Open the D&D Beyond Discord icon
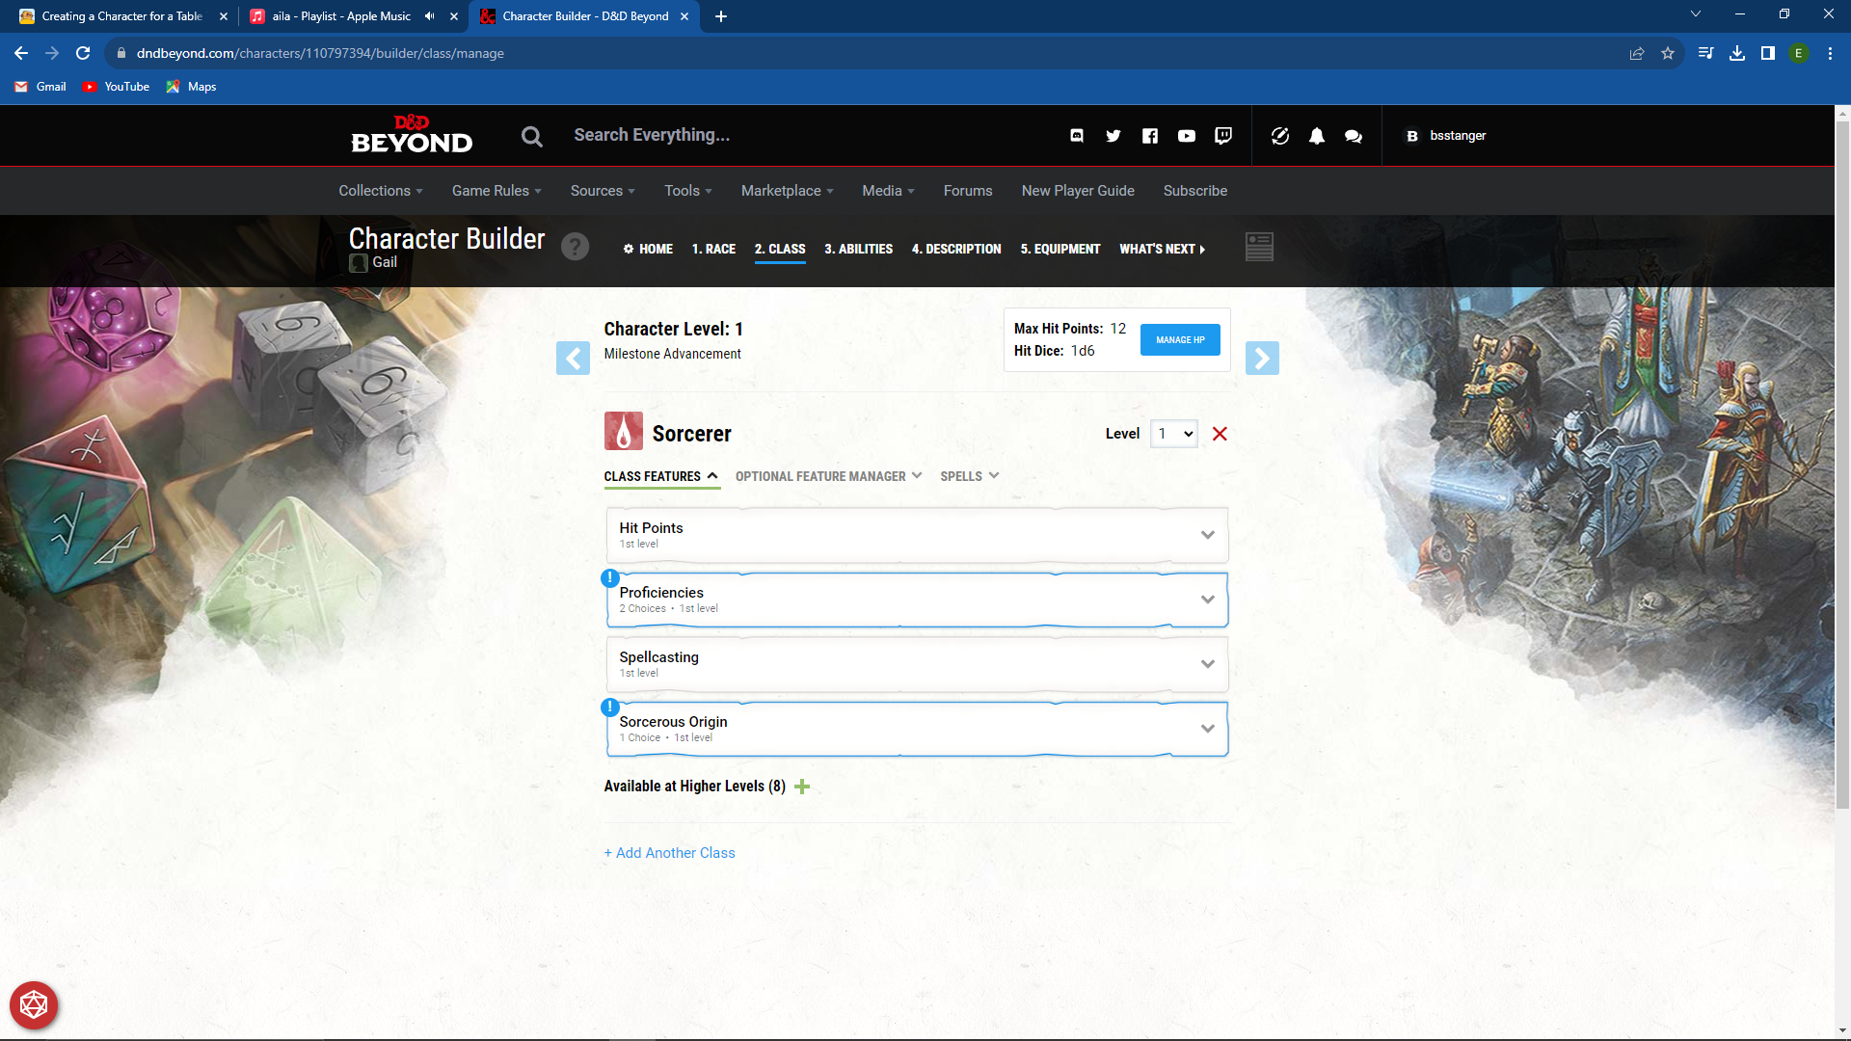The width and height of the screenshot is (1851, 1041). pyautogui.click(x=1077, y=136)
